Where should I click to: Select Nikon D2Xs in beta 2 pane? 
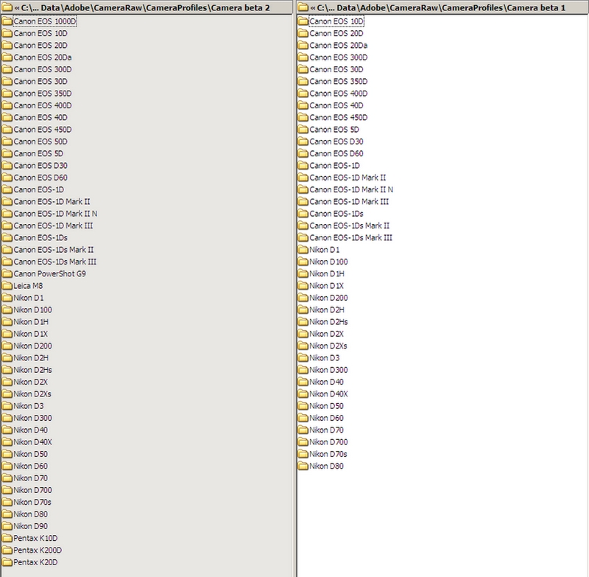pos(32,394)
